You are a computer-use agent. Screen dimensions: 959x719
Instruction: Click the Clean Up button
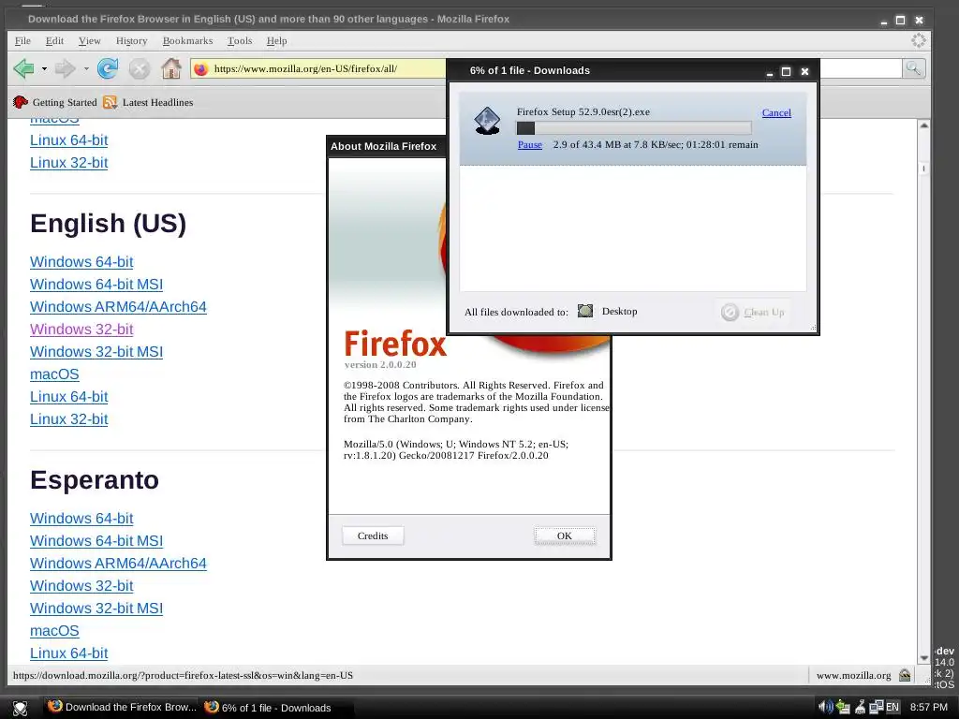tap(753, 312)
